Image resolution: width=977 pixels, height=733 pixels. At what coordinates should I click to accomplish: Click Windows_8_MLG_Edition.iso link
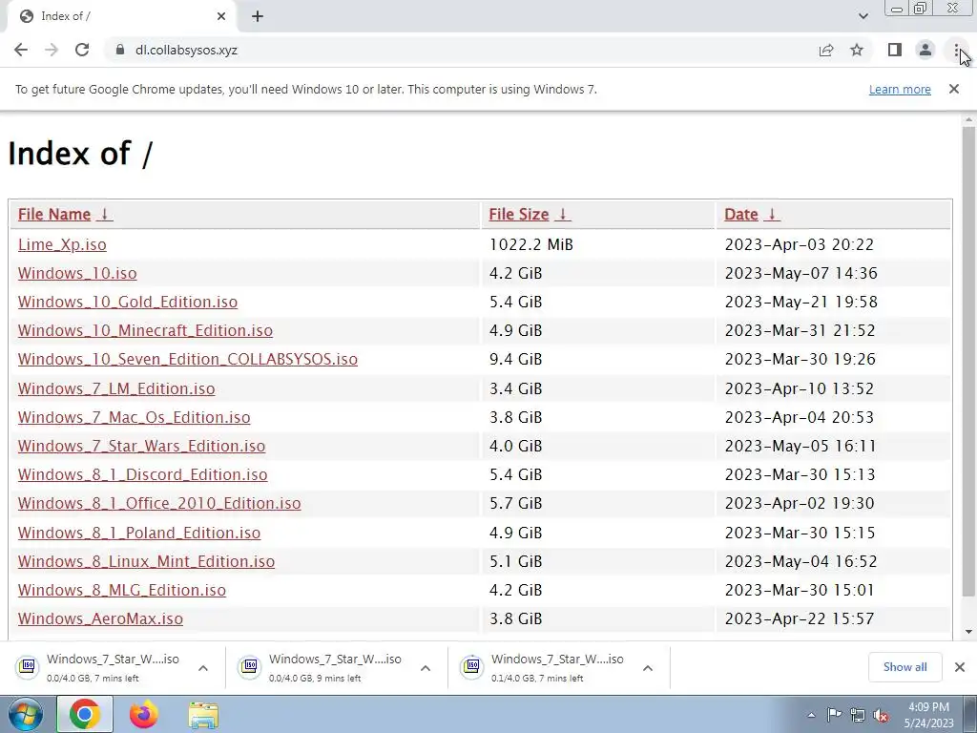(122, 590)
